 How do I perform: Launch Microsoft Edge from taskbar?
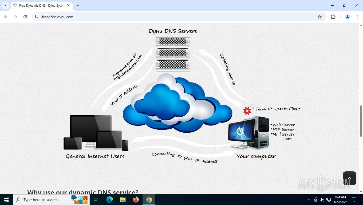click(x=109, y=200)
